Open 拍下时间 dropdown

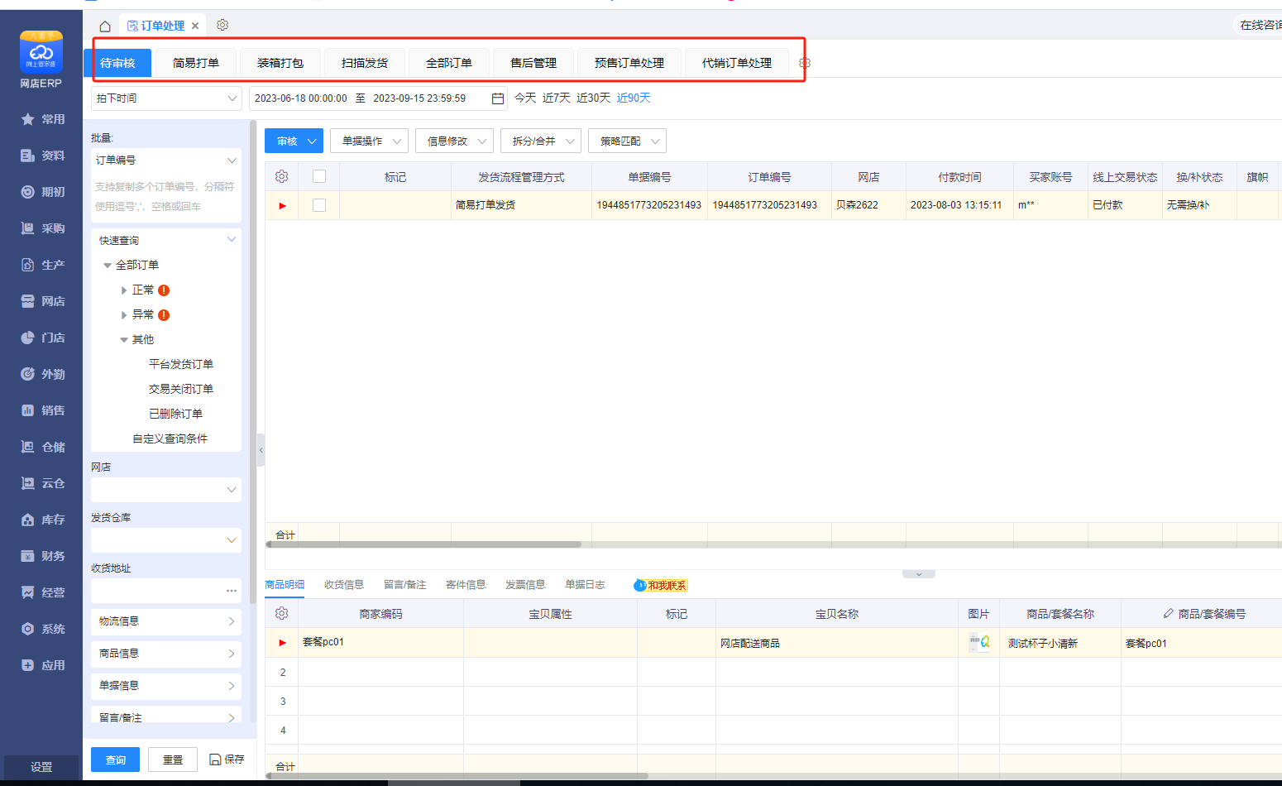[x=166, y=98]
